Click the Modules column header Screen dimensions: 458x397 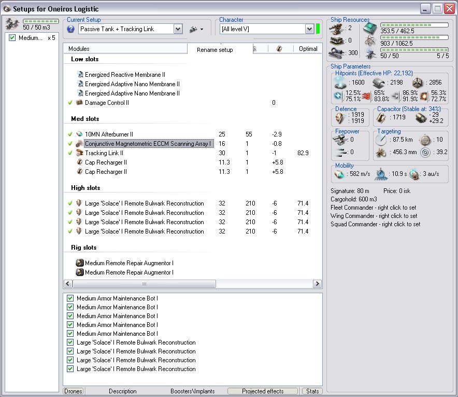[125, 49]
